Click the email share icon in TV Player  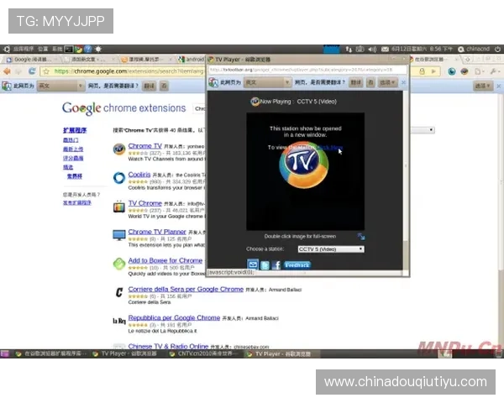click(253, 264)
